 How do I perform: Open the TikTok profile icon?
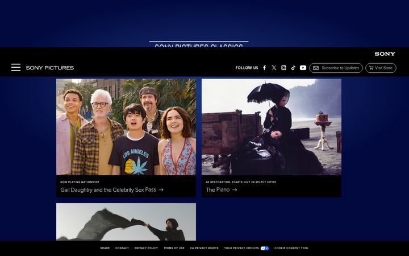tap(293, 68)
